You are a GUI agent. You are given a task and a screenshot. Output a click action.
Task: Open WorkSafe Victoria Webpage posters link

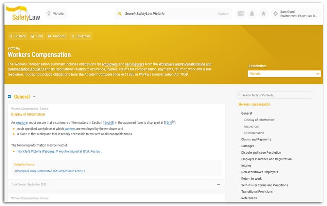click(x=59, y=151)
